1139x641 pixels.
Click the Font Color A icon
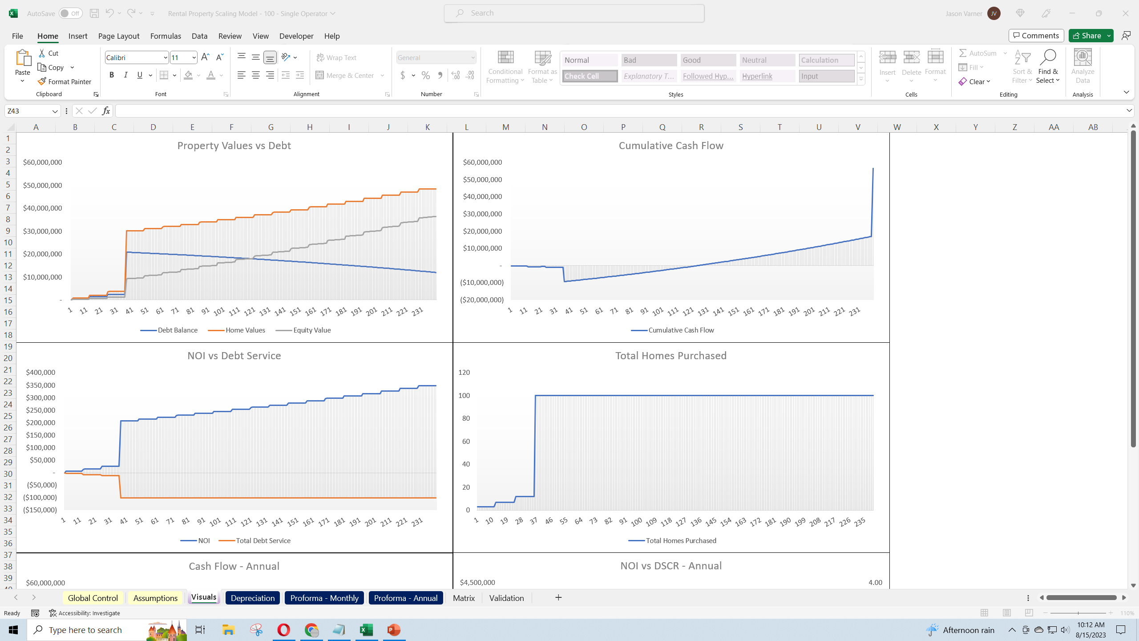[211, 75]
